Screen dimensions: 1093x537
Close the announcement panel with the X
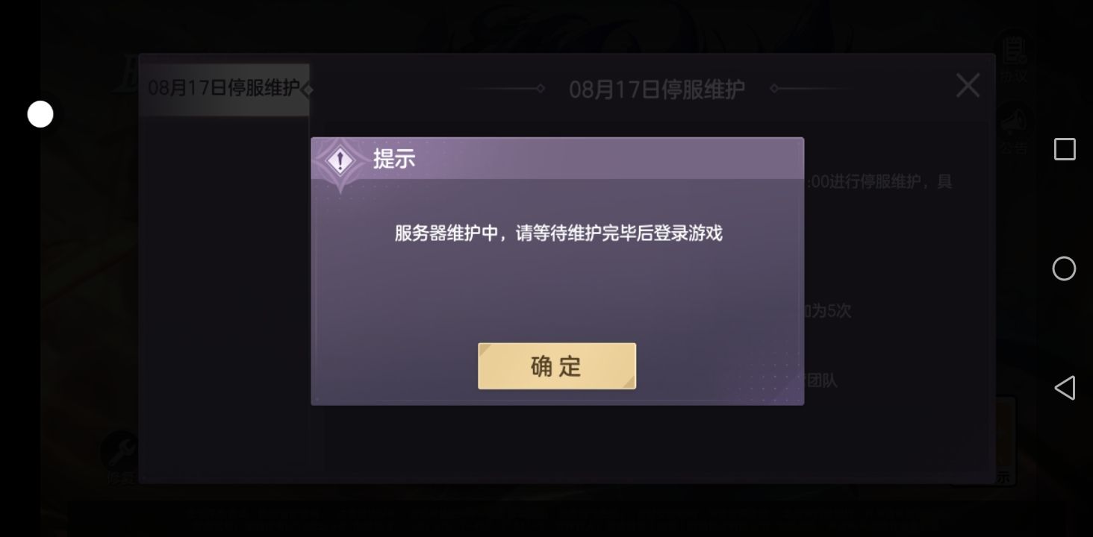pyautogui.click(x=968, y=86)
